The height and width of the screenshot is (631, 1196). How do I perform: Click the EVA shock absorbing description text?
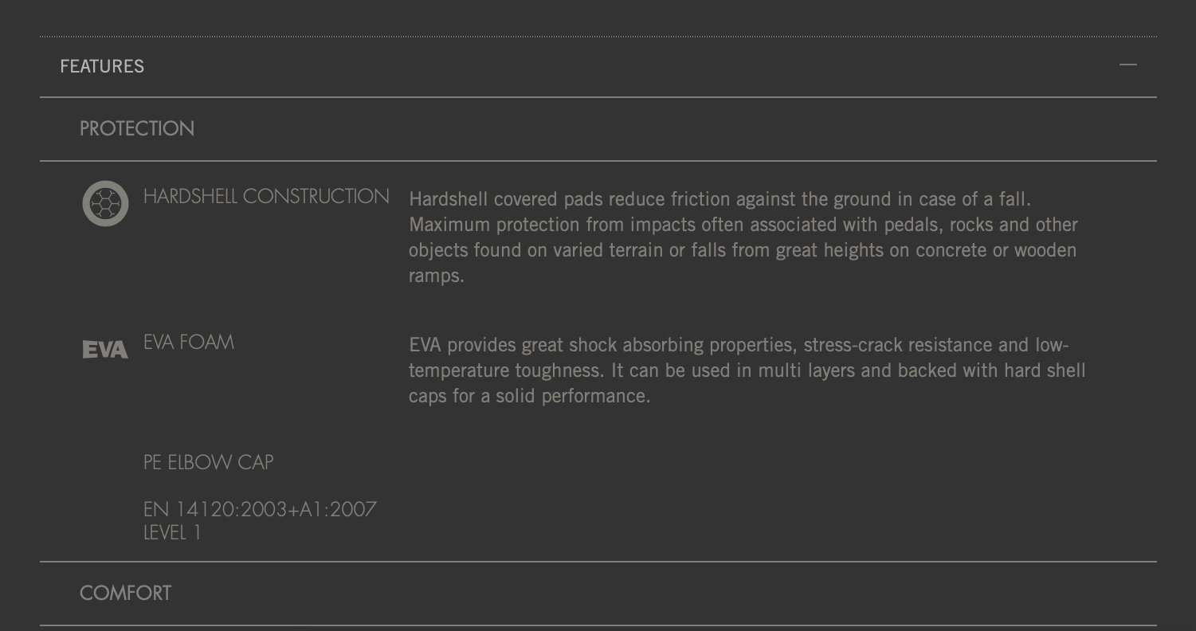point(747,370)
